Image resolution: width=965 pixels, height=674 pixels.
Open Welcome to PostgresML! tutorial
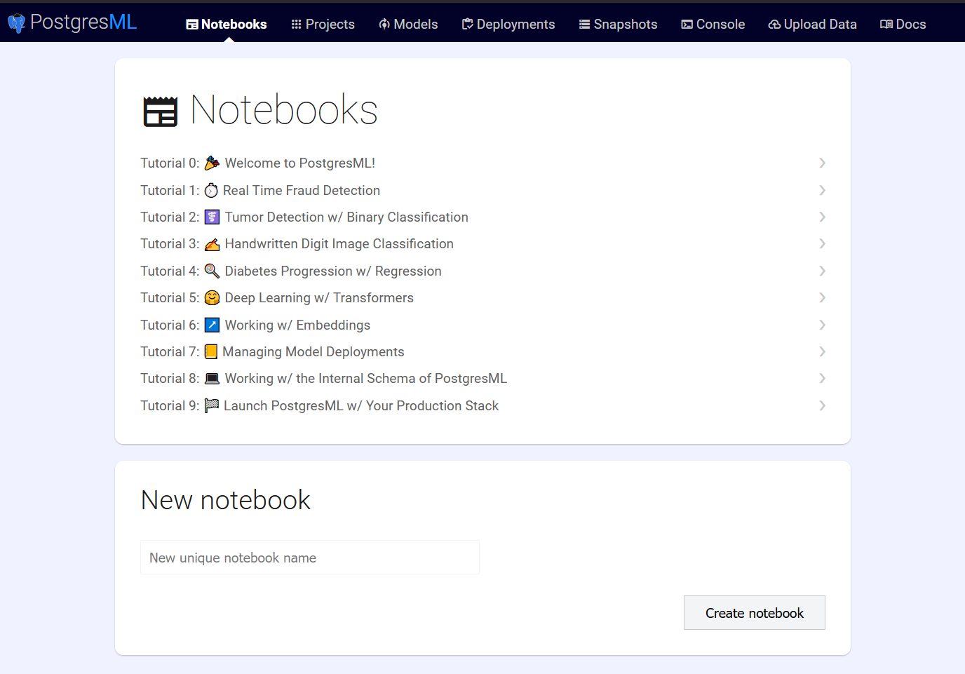pyautogui.click(x=299, y=163)
